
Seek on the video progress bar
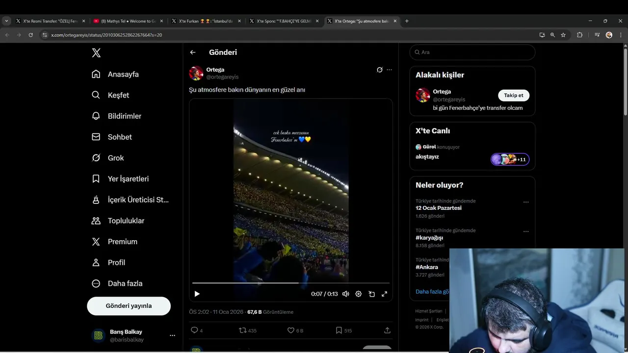[x=291, y=283]
